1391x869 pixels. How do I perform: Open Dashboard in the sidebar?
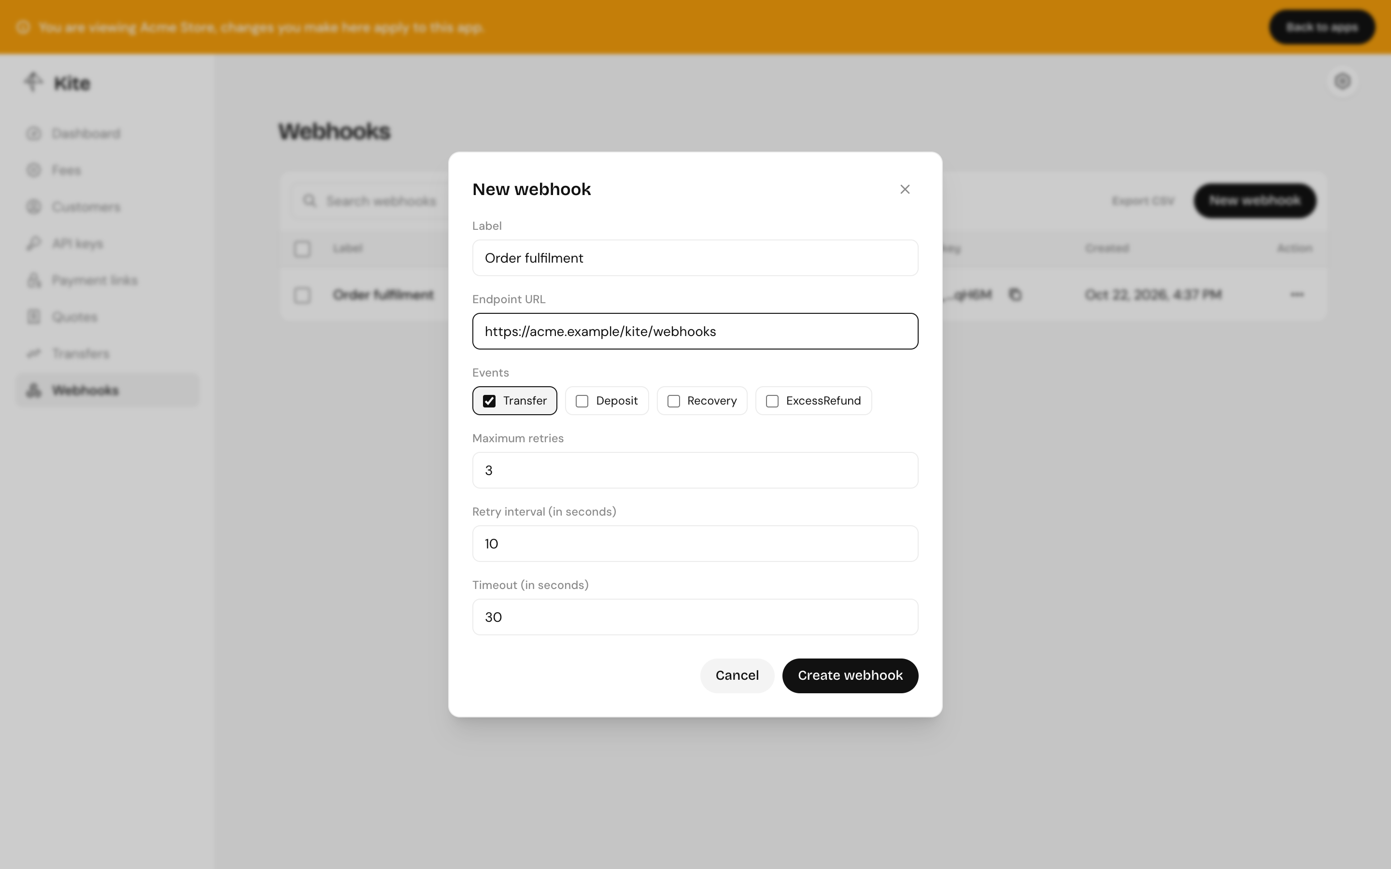click(x=108, y=133)
